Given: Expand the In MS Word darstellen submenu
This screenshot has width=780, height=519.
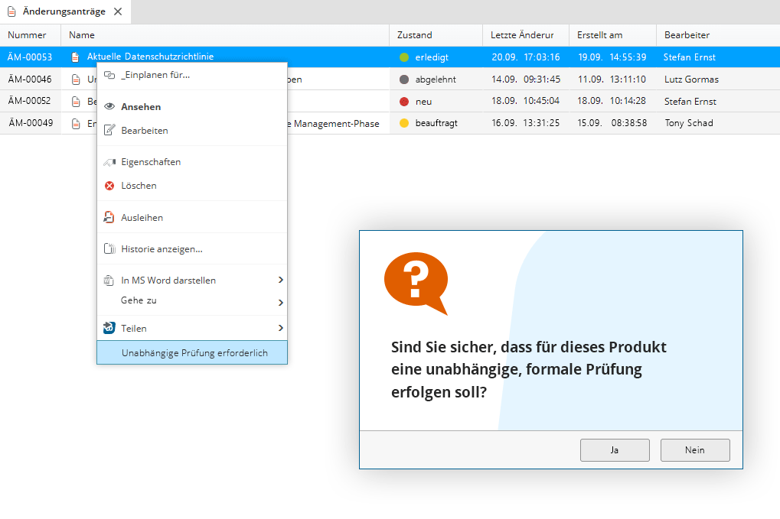Looking at the screenshot, I should (x=280, y=281).
